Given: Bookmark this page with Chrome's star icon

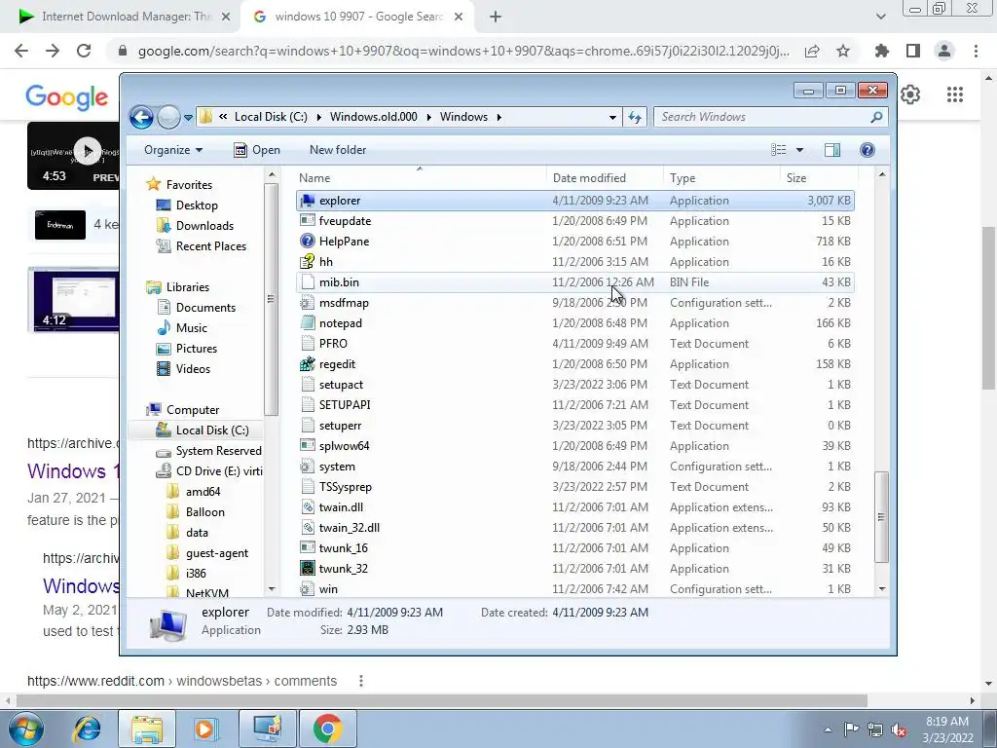Looking at the screenshot, I should coord(843,51).
